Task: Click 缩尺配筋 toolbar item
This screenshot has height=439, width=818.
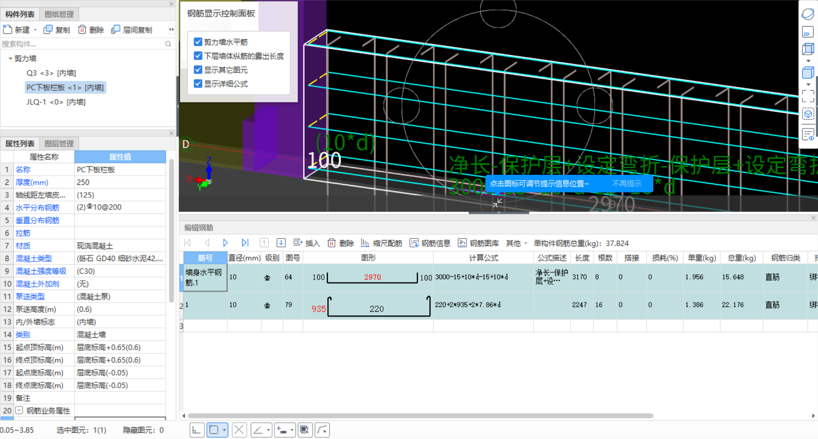Action: (382, 243)
